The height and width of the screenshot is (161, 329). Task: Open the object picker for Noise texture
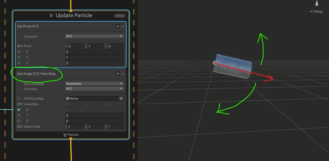pyautogui.click(x=121, y=98)
